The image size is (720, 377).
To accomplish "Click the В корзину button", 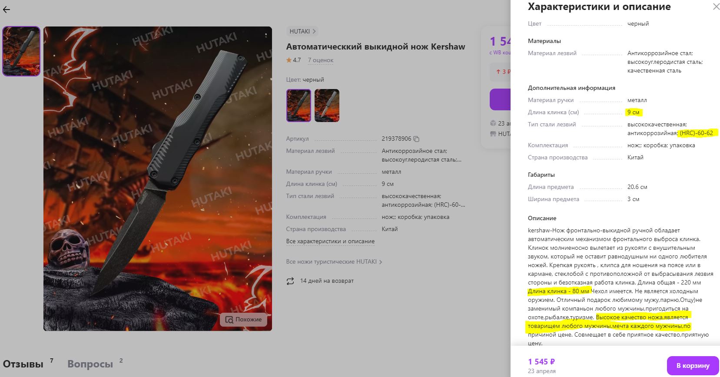I will (693, 366).
